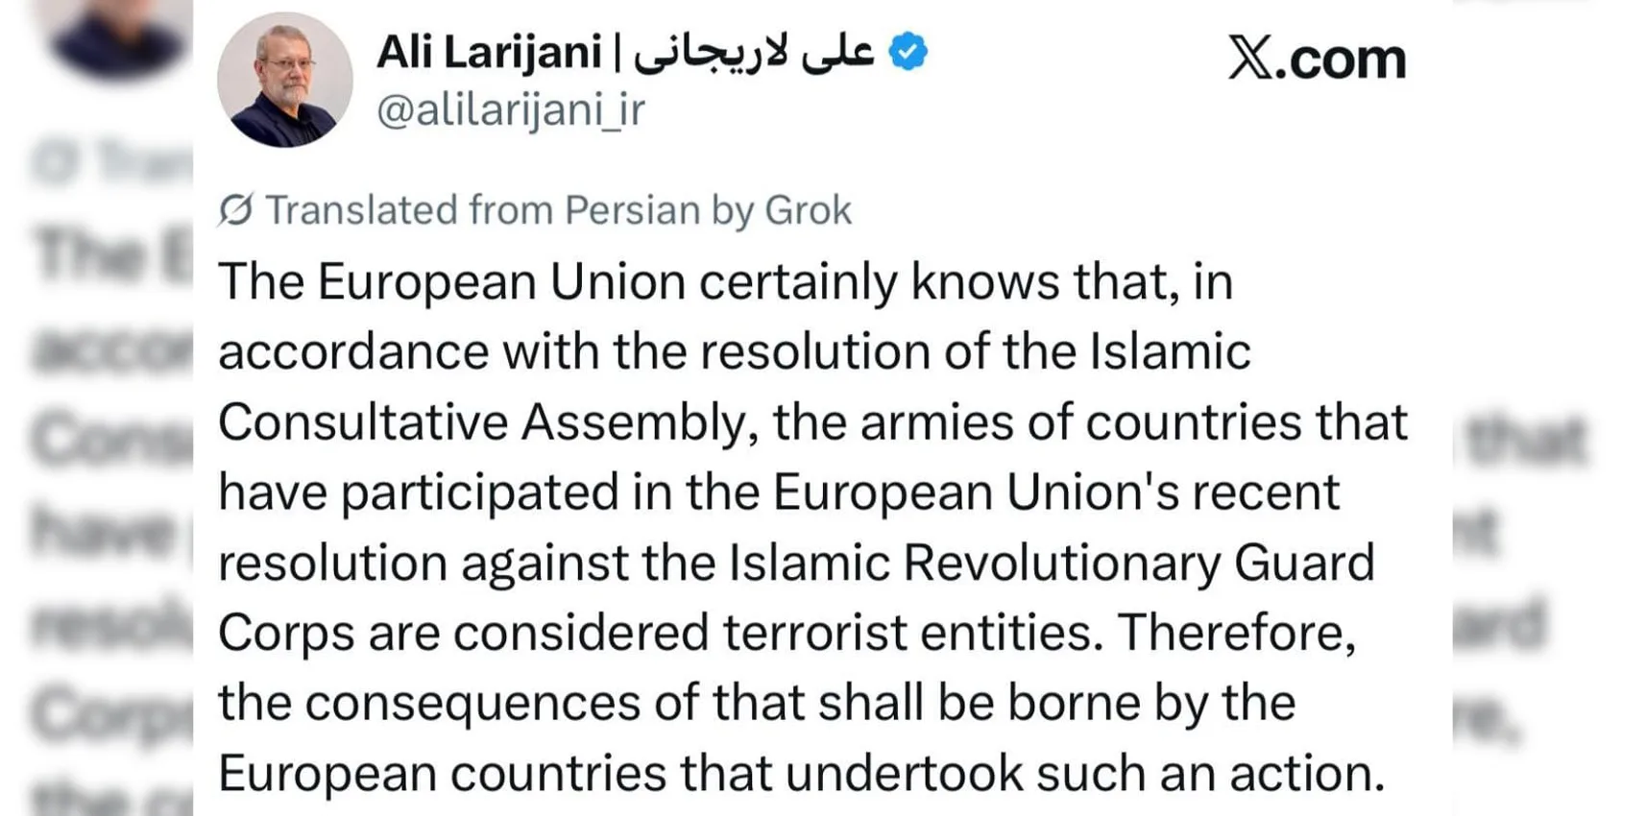
Task: Click the first line mentioning European Union
Action: coord(725,282)
